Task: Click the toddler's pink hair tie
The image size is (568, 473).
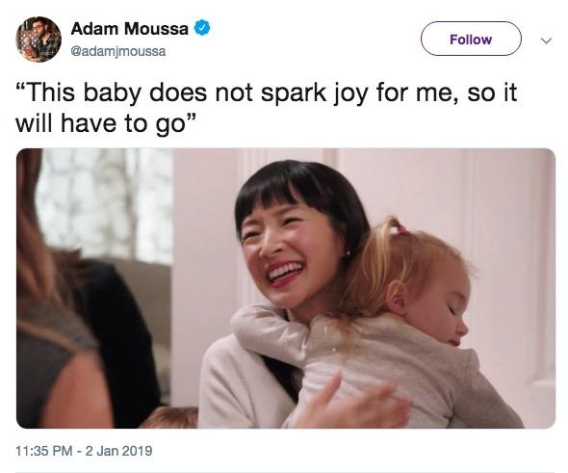Action: click(401, 228)
